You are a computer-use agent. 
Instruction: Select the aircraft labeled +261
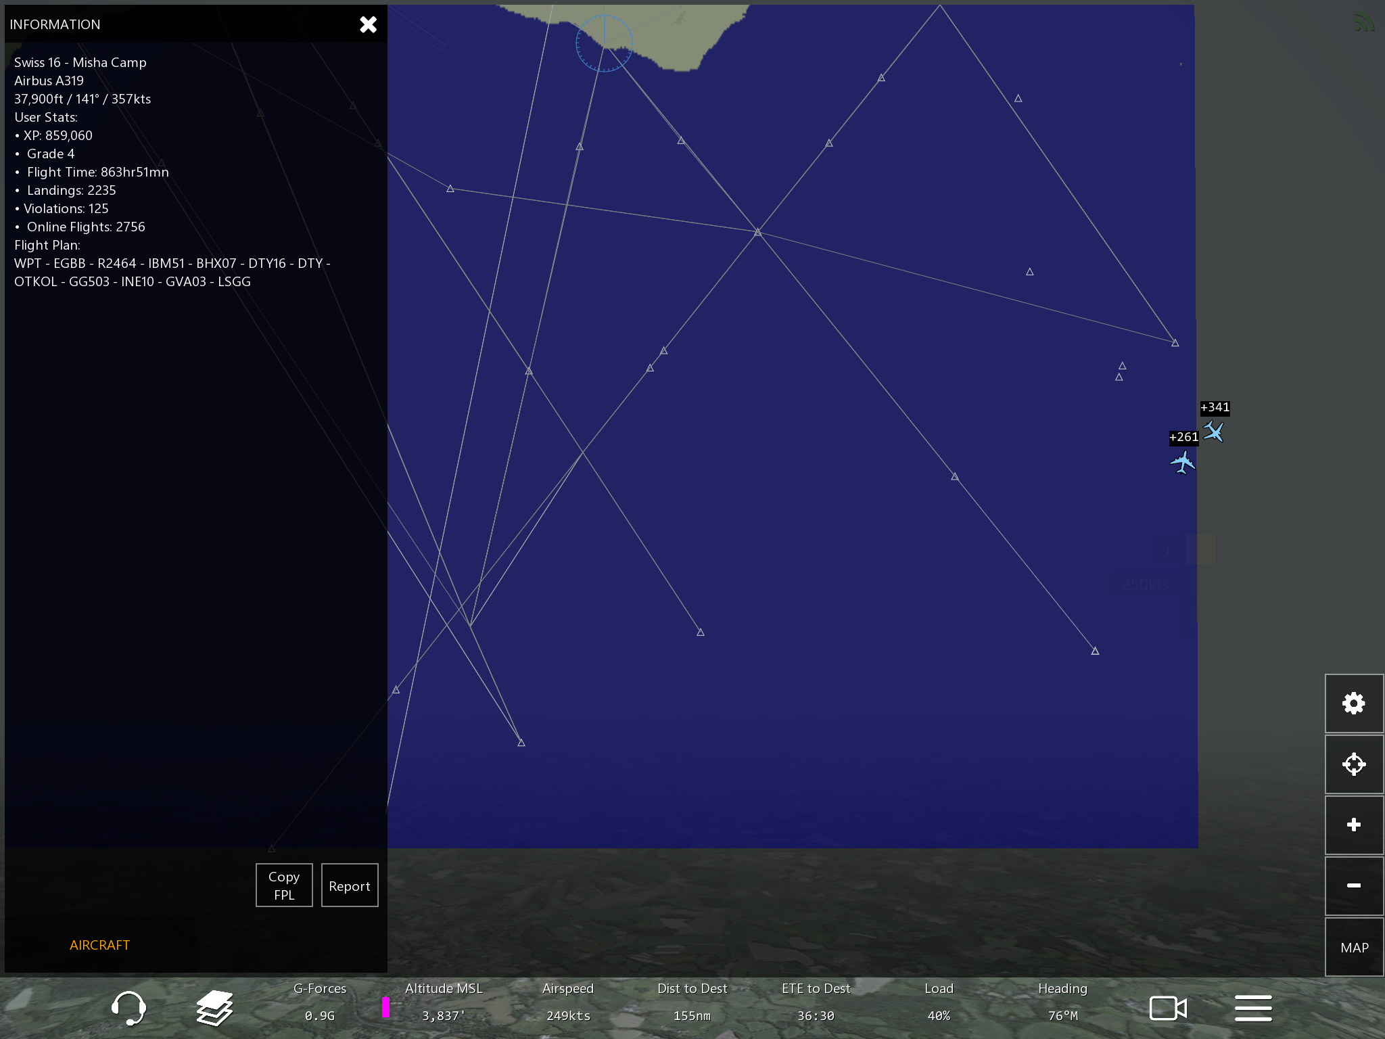1182,463
